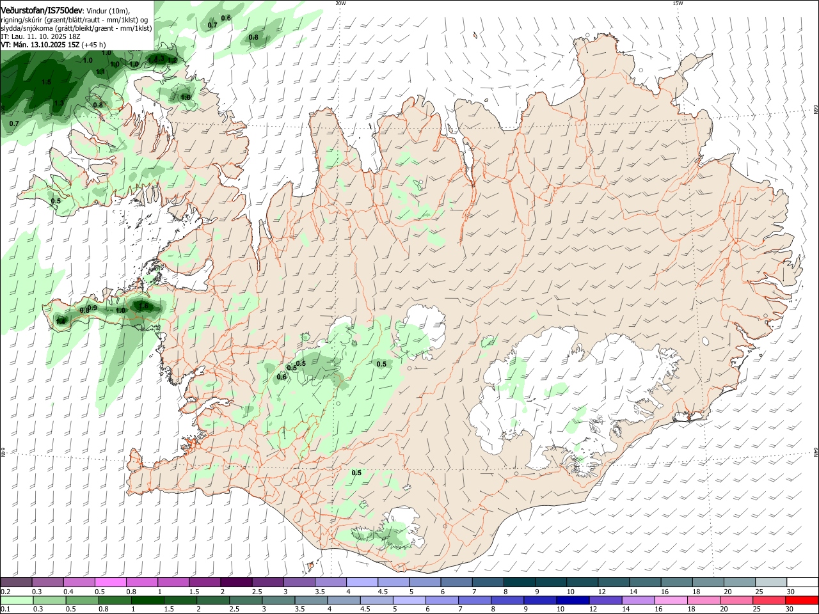Click upper scale swatch between 3 and 3.5
Image resolution: width=819 pixels, height=614 pixels.
pyautogui.click(x=299, y=582)
